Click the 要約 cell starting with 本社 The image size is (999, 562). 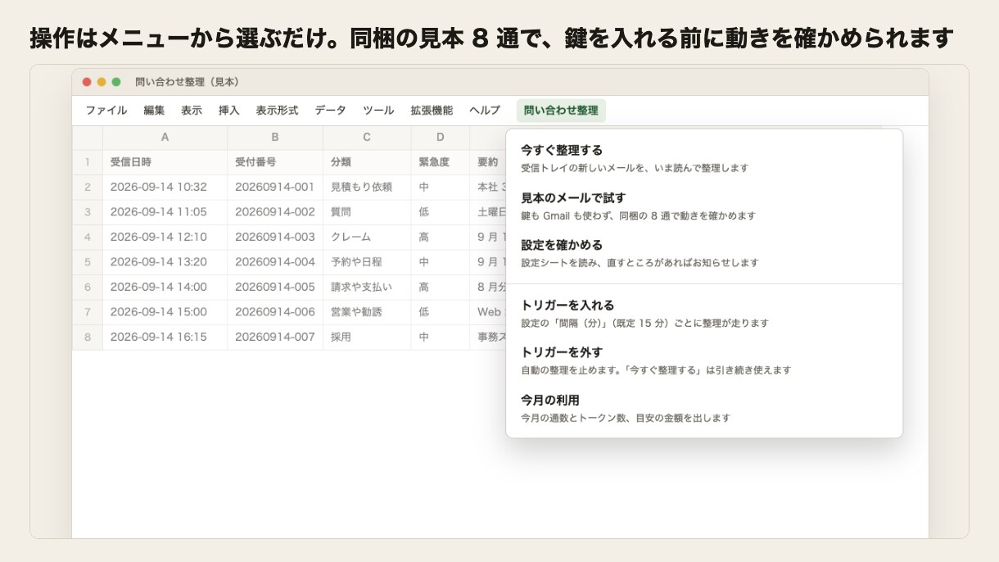[488, 187]
